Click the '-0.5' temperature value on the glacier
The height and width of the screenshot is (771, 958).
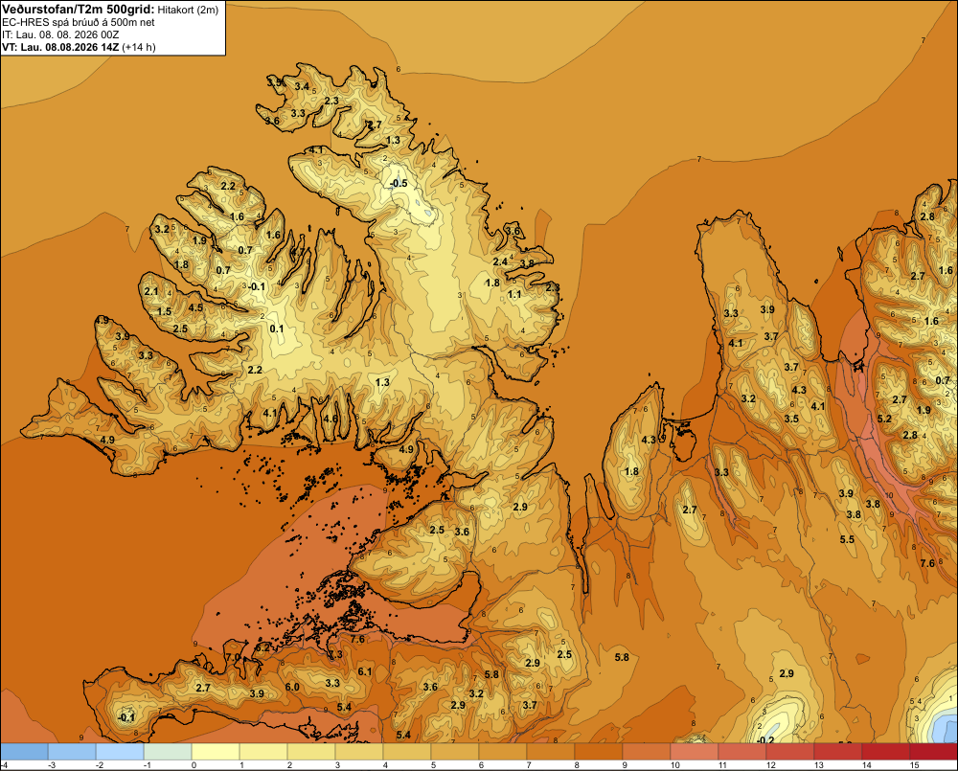[399, 183]
